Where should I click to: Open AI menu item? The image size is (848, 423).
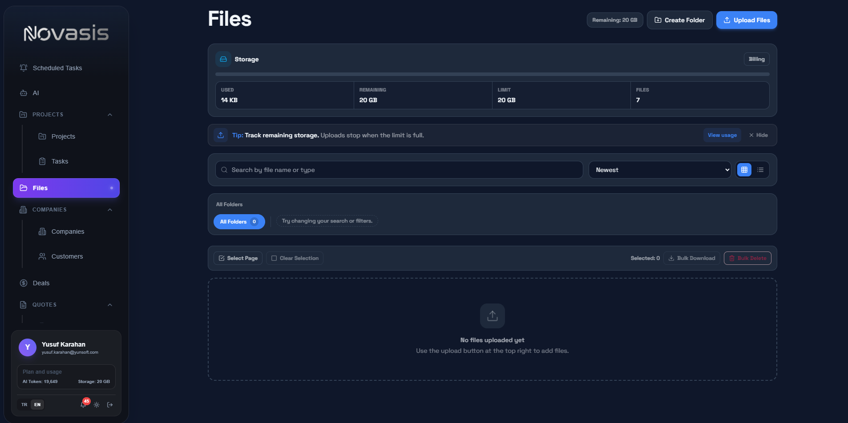pyautogui.click(x=66, y=93)
